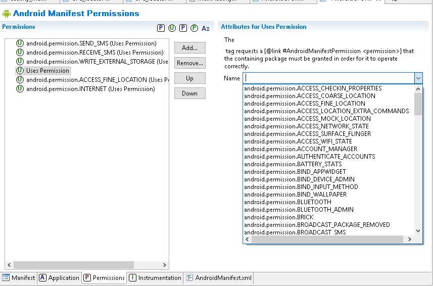
Task: Toggle the green U Uses Permission filter icon
Action: click(172, 28)
